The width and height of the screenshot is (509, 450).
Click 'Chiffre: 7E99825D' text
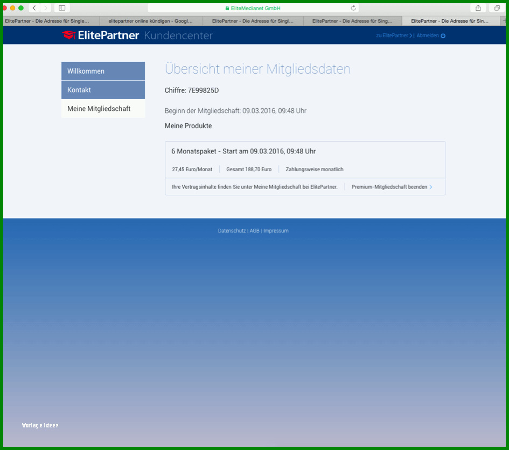click(192, 90)
